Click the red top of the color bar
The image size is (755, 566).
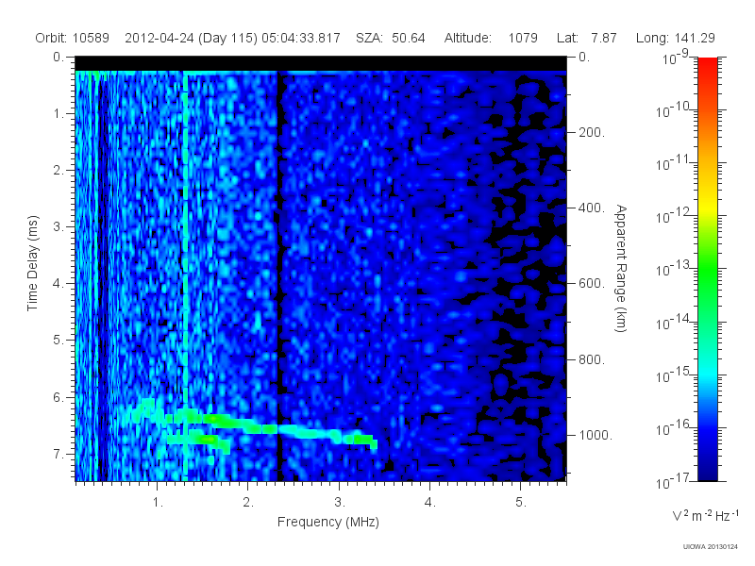tap(707, 67)
